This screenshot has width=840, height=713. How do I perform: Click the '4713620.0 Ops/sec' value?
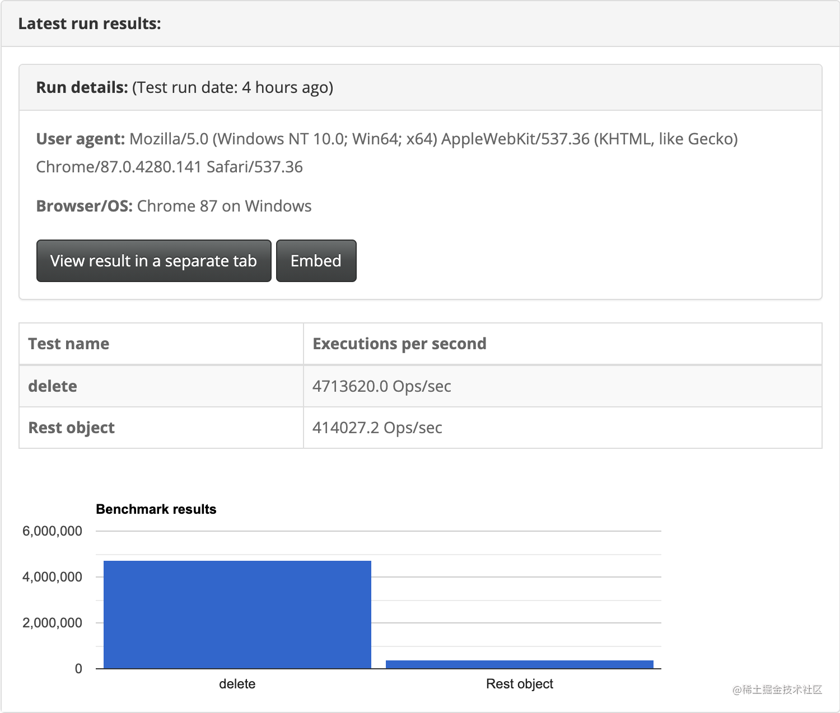click(x=382, y=386)
